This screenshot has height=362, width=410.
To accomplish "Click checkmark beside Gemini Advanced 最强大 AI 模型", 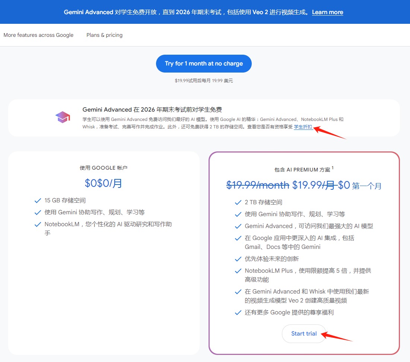I will tap(238, 226).
